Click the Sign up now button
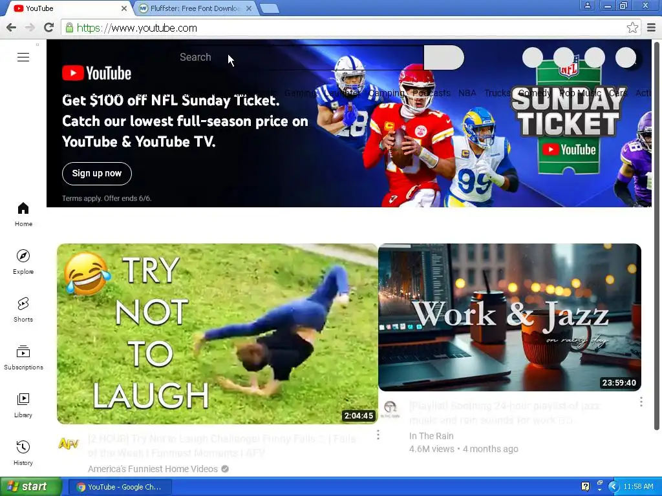662x496 pixels. coord(97,173)
